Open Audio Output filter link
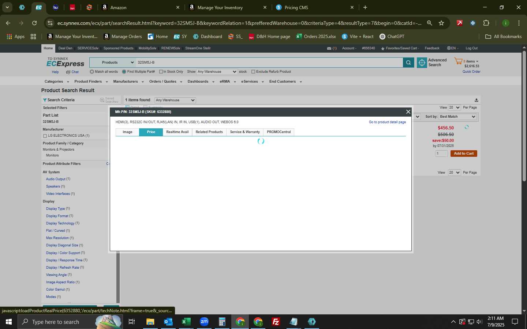Screen dimensions: 527x329 click(56, 179)
